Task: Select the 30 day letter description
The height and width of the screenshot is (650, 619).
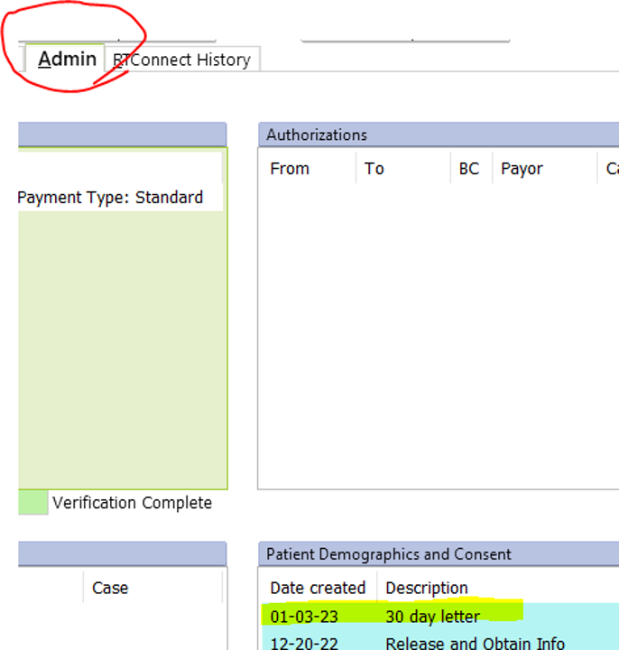Action: pos(433,617)
